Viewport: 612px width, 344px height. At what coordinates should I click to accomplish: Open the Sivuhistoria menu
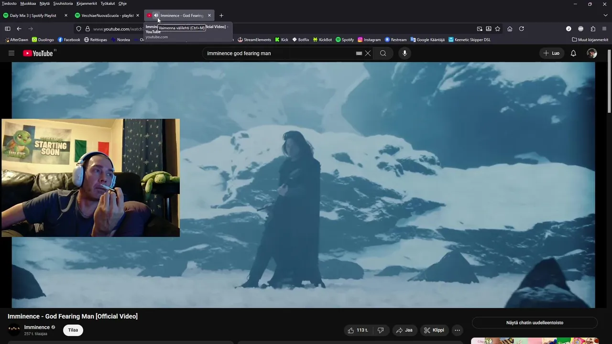click(x=63, y=3)
